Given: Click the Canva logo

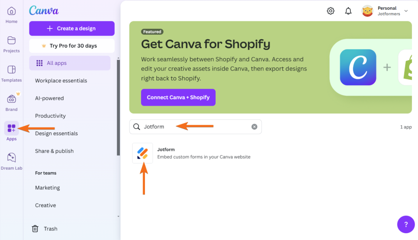Looking at the screenshot, I should pyautogui.click(x=44, y=10).
